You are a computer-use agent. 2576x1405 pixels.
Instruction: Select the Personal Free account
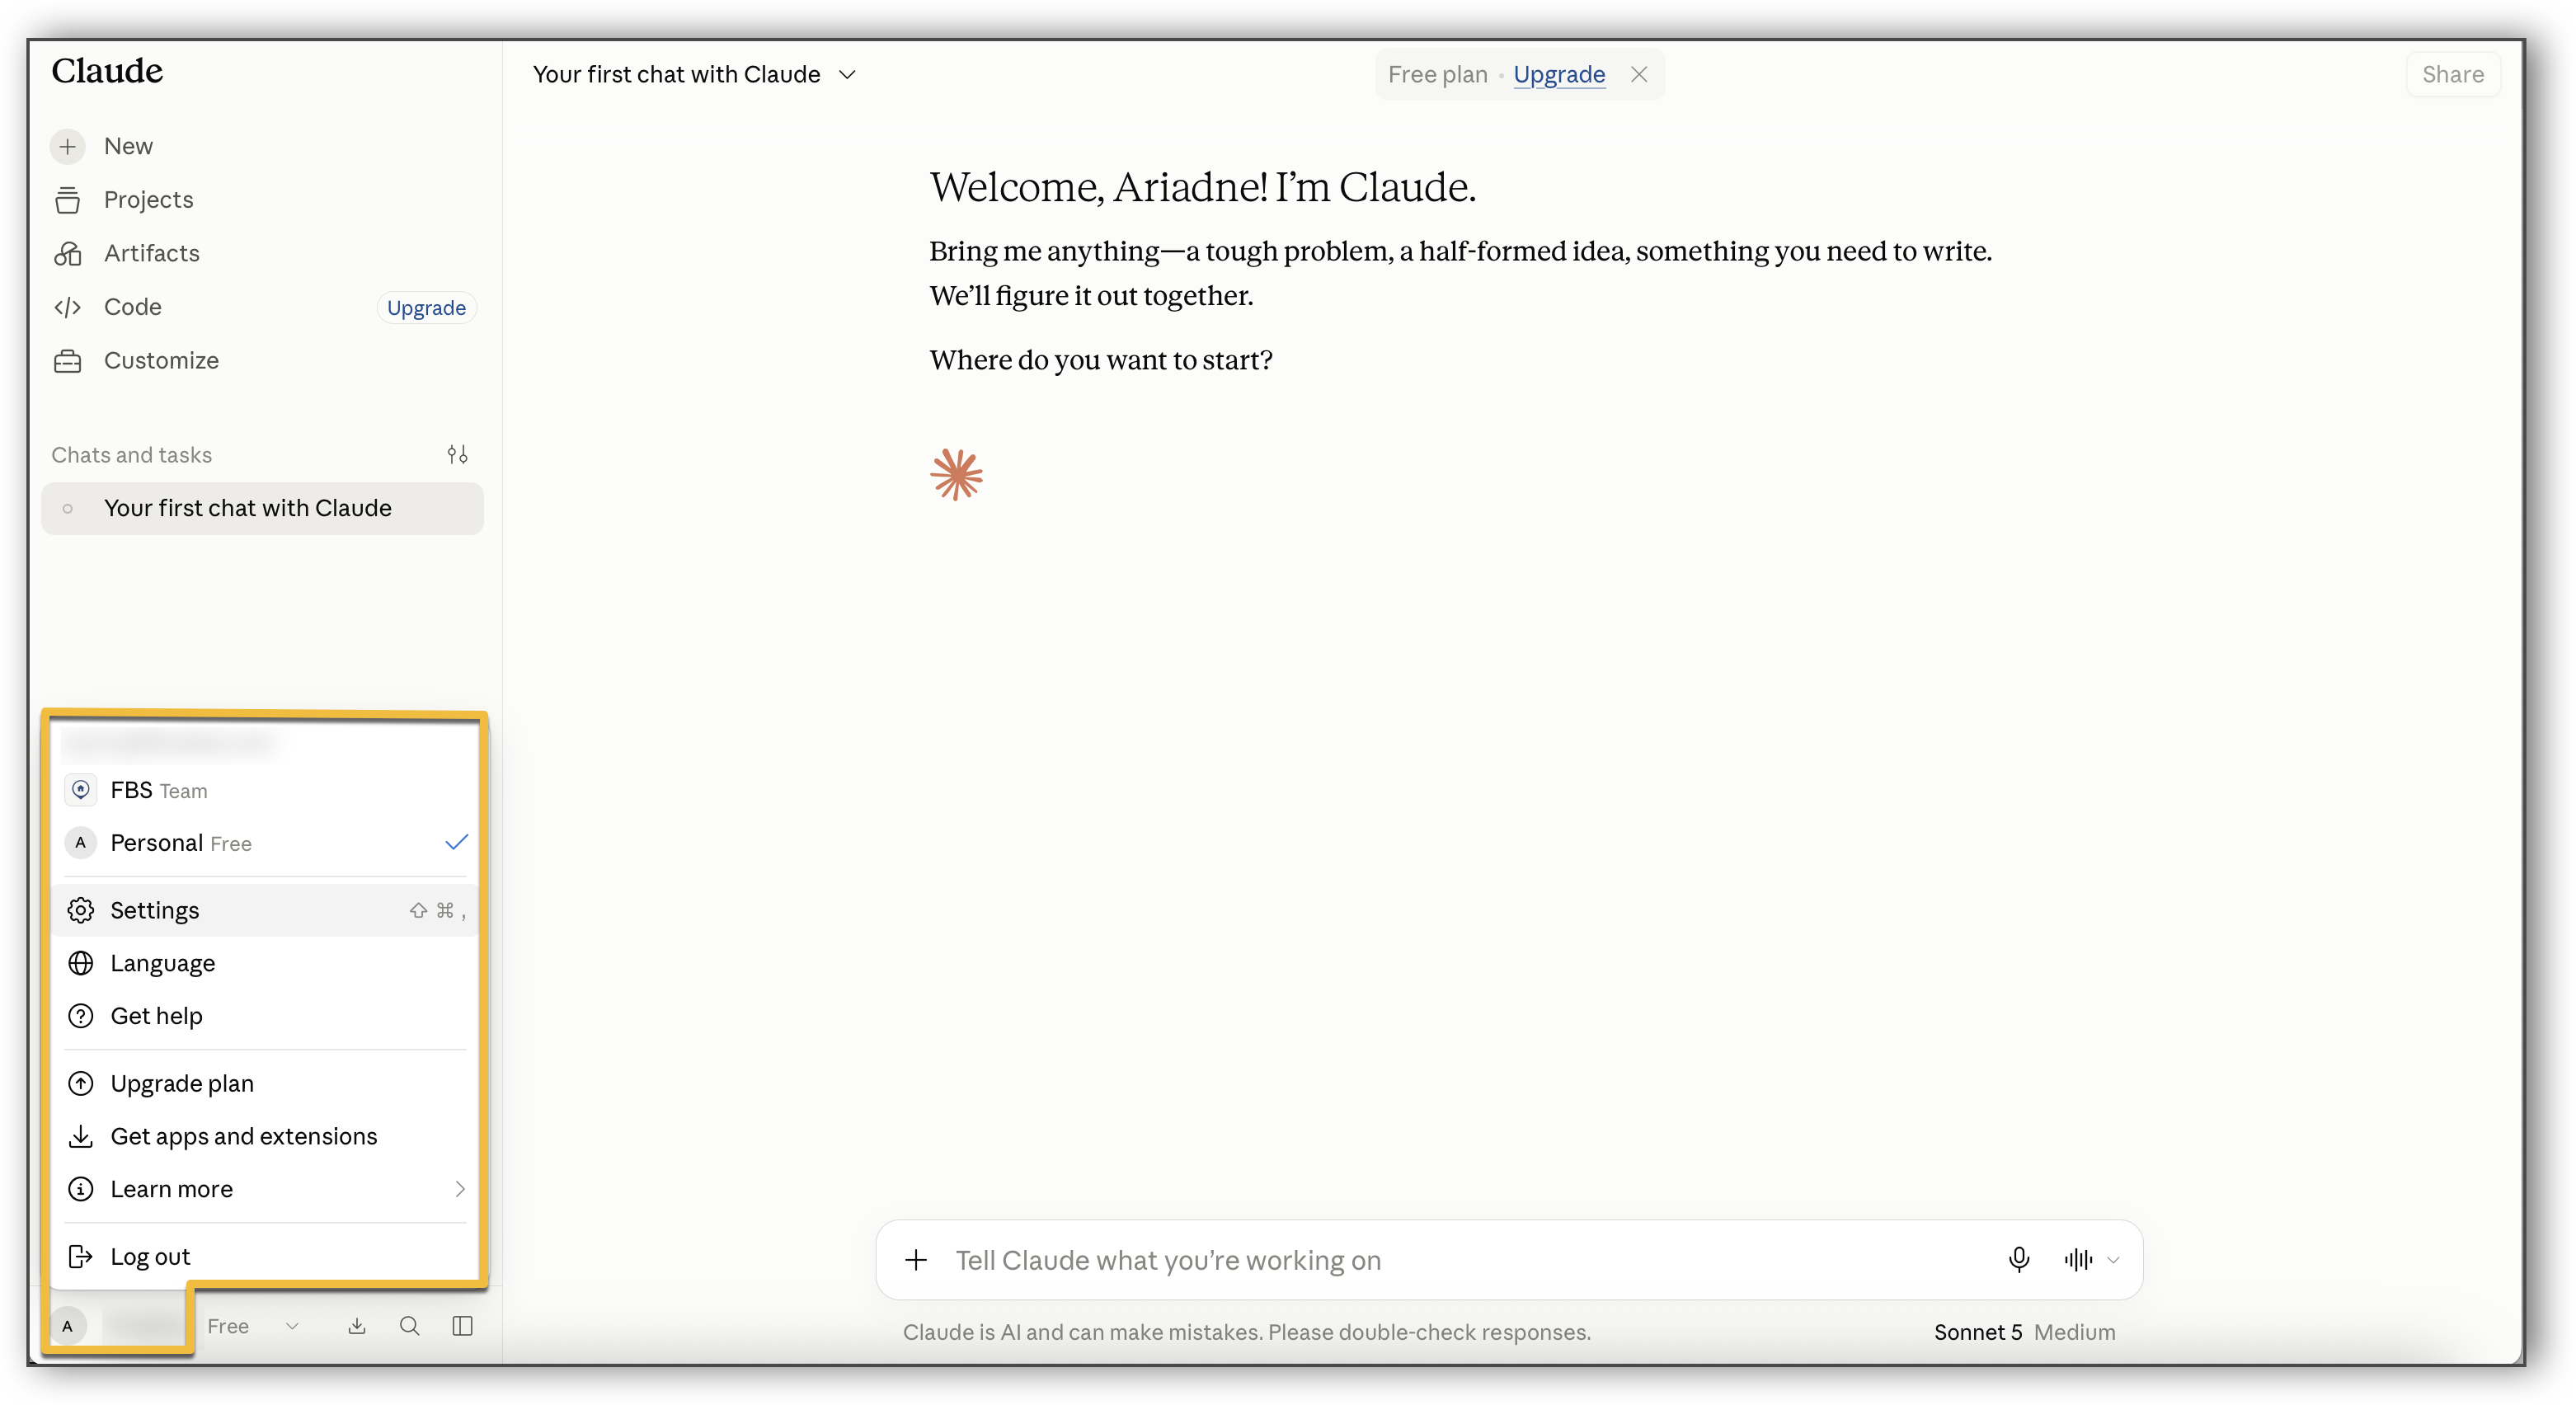coord(265,843)
